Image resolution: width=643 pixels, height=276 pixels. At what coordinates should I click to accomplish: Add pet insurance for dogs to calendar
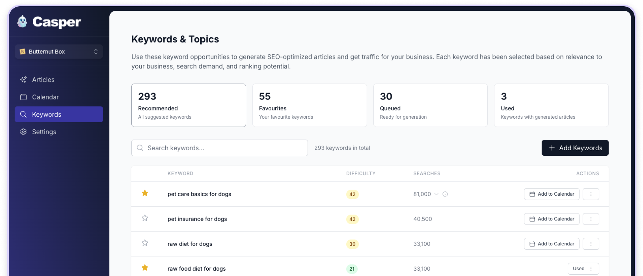click(x=551, y=219)
